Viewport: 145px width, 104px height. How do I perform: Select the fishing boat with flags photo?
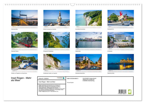[121, 18]
